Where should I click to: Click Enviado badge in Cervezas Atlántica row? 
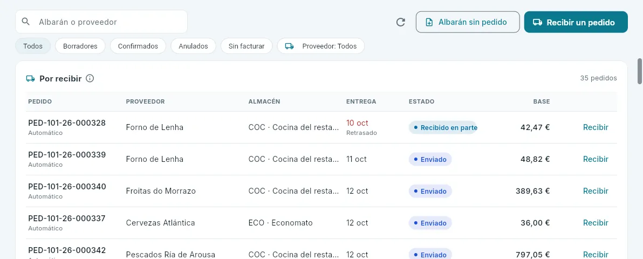tap(430, 223)
